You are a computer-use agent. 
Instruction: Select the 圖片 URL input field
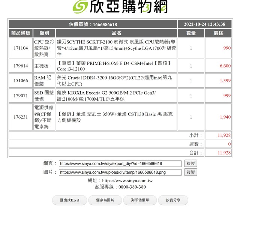120,172
